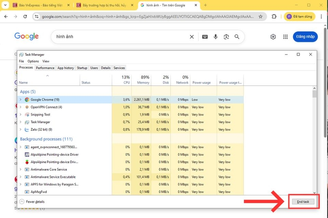
Task: Bookmark this page with star icon
Action: click(260, 16)
